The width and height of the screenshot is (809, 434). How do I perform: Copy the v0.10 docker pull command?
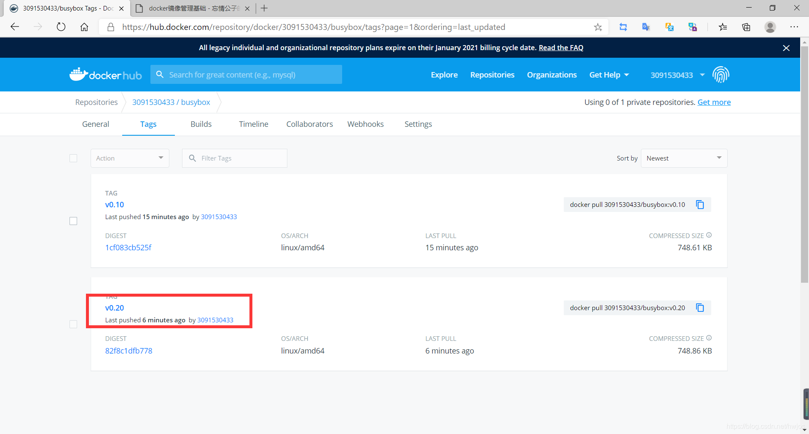700,205
